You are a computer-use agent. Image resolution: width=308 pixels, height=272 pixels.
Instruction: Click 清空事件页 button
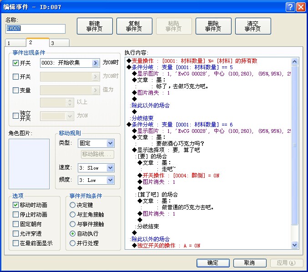pos(253,26)
